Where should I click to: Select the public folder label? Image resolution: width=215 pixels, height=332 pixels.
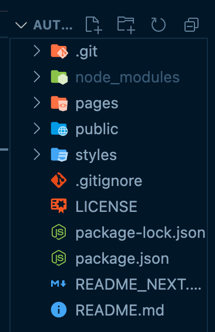97,129
